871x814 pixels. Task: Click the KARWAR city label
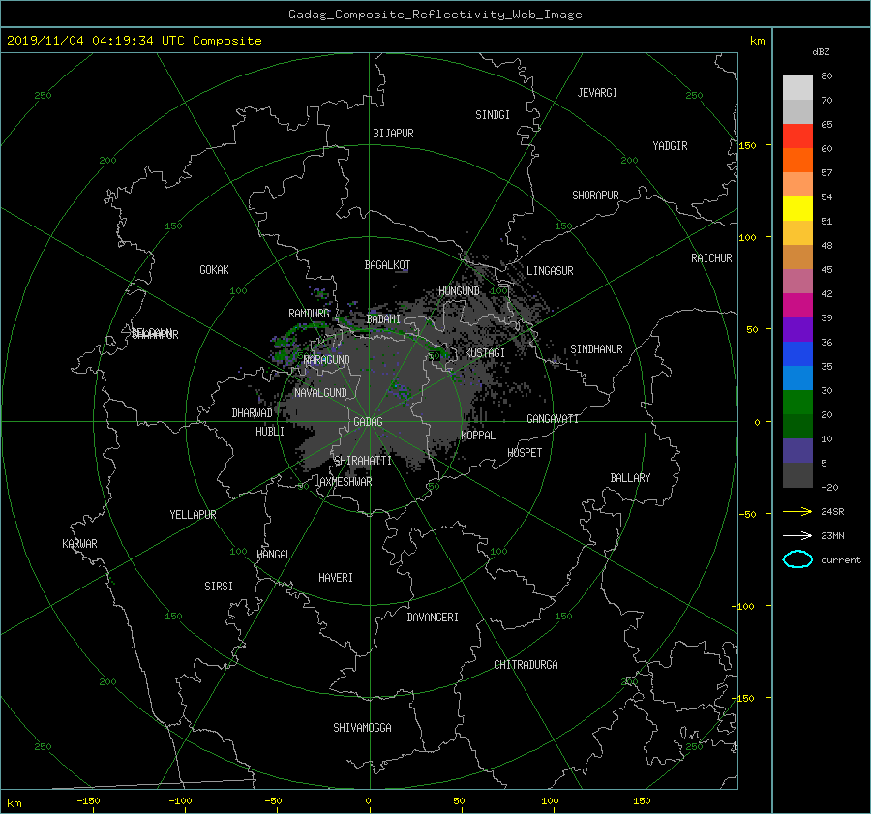(79, 544)
